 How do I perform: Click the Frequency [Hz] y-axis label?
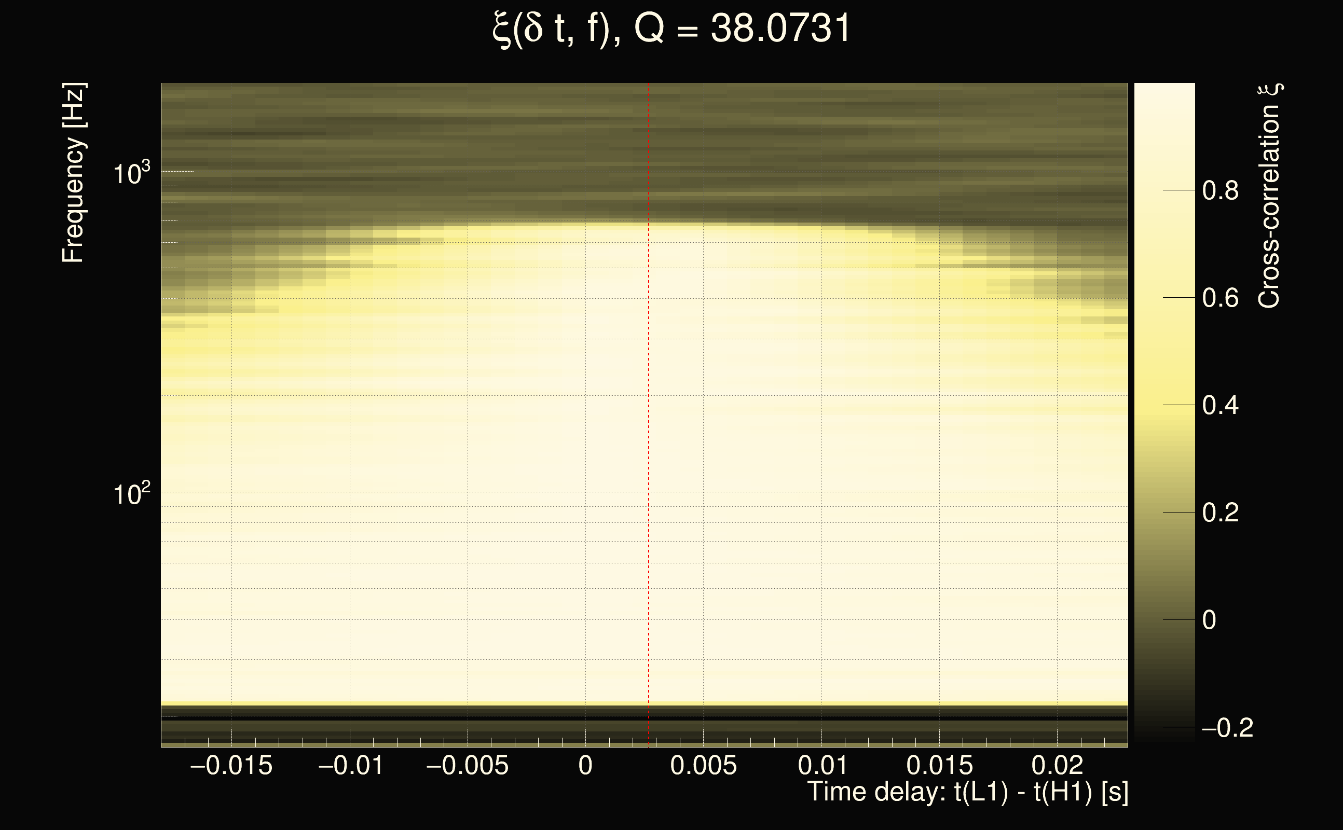click(73, 173)
